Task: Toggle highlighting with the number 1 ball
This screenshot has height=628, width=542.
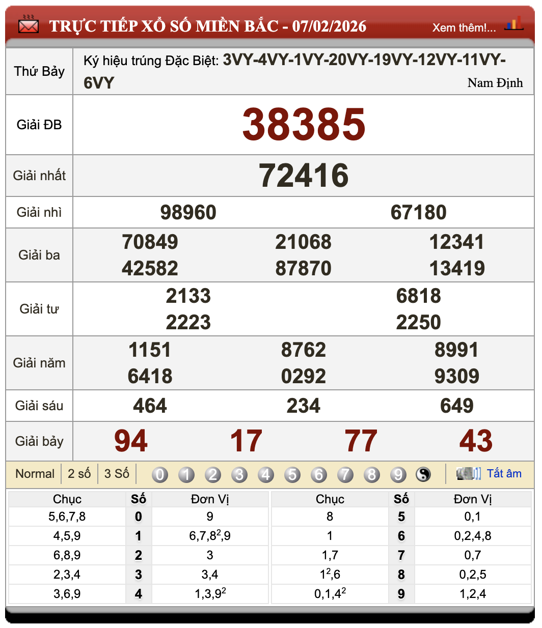Action: [x=186, y=474]
